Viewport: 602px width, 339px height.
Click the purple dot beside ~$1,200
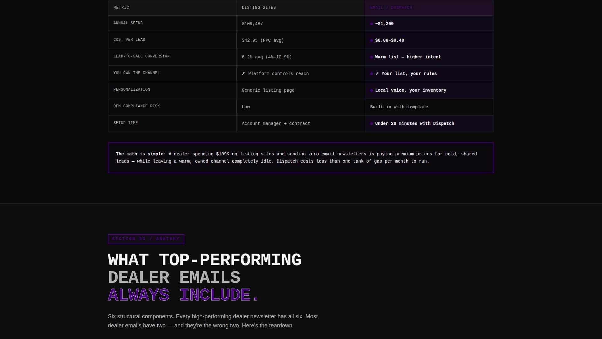click(372, 24)
